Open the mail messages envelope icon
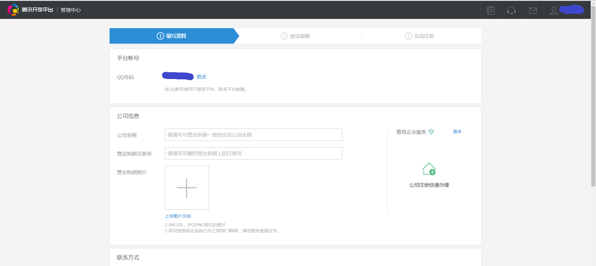Viewport: 596px width, 266px height. (x=533, y=11)
